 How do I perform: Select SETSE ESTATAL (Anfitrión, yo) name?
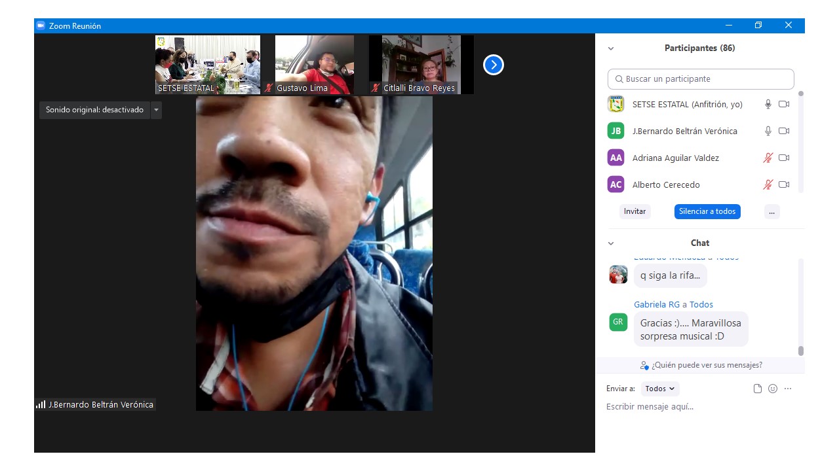[x=688, y=105]
